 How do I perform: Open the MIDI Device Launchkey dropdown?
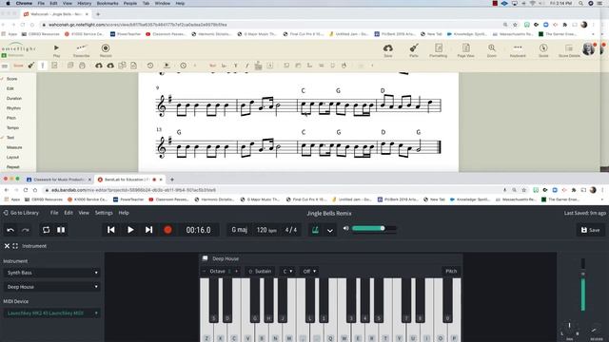coord(51,313)
